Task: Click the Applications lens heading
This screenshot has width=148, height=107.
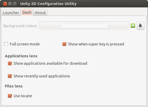Action: [x=21, y=56]
